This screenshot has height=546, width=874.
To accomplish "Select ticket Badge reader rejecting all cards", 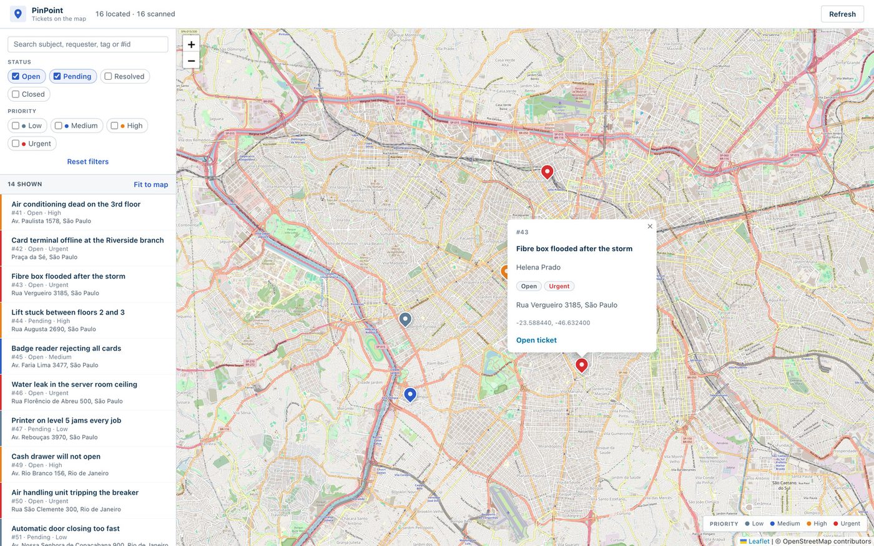I will coord(88,356).
